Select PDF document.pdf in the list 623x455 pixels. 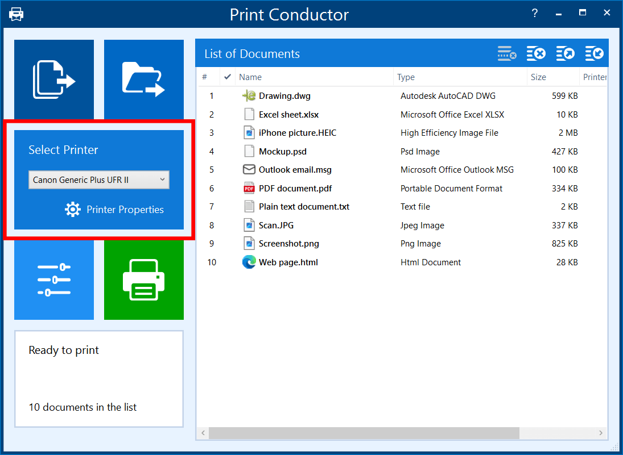295,189
